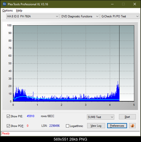Click the Start button
The width and height of the screenshot is (141, 142).
127,117
